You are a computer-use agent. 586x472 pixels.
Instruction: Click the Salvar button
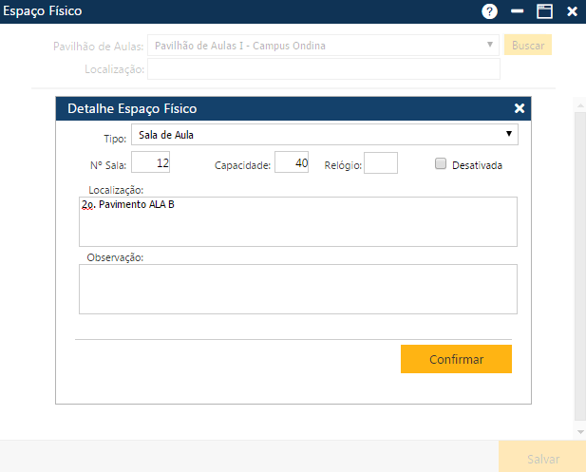click(542, 457)
